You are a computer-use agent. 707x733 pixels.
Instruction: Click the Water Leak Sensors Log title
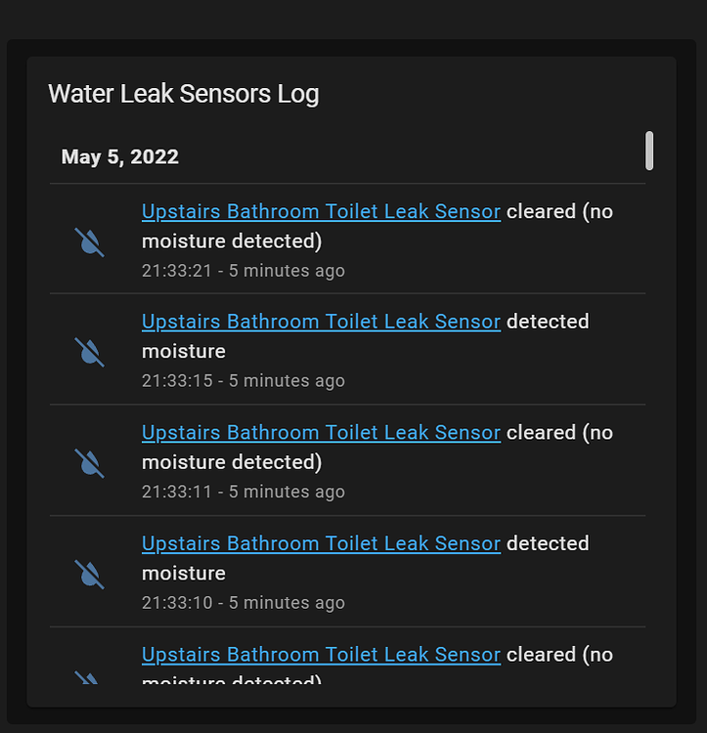pyautogui.click(x=184, y=94)
